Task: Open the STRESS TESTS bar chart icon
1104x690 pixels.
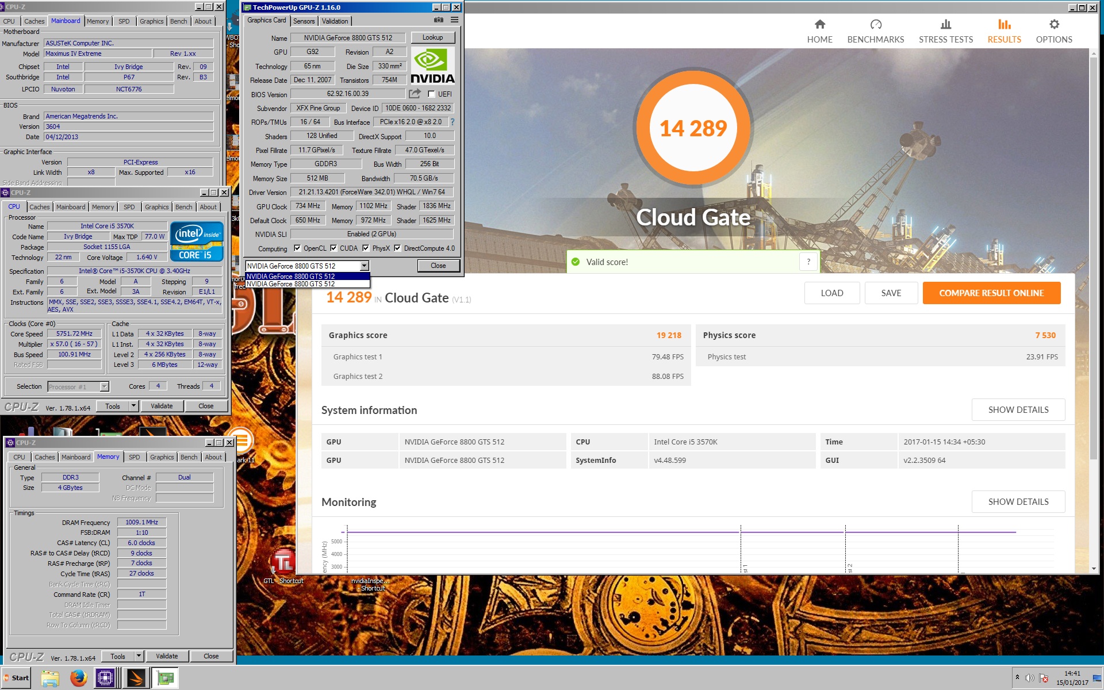Action: [x=945, y=24]
